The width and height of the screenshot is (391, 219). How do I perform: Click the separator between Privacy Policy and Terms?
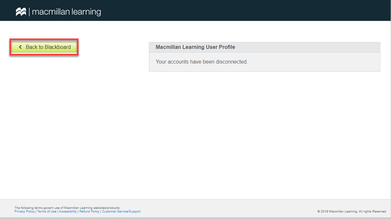pos(36,211)
